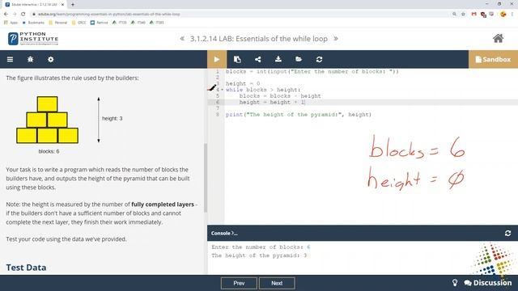
Task: Click console output 'The height of the pyramid: 3'
Action: pyautogui.click(x=259, y=255)
